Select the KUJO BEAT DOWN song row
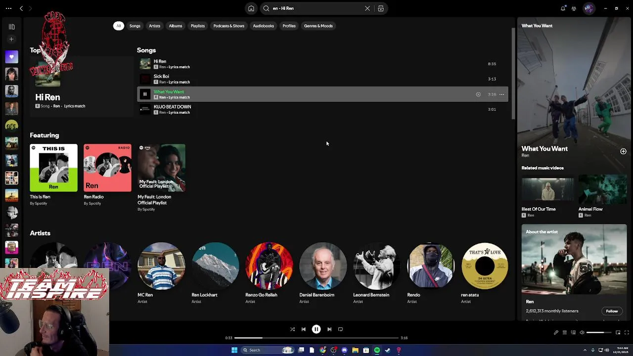 [322, 109]
